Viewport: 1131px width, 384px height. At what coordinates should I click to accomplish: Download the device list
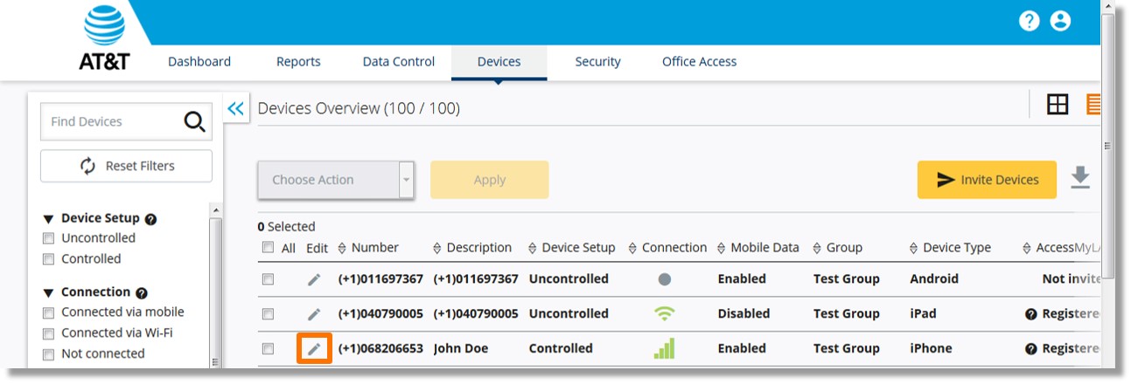click(x=1080, y=178)
